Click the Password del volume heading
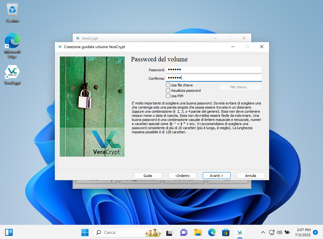This screenshot has width=323, height=239. [x=159, y=60]
